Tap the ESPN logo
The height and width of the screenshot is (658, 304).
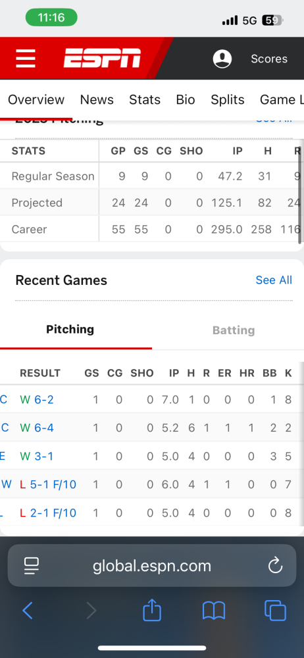(102, 59)
